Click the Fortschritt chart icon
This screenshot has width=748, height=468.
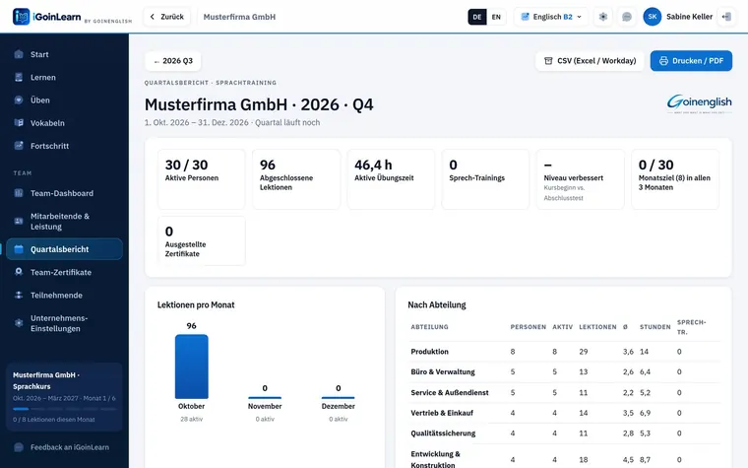(19, 146)
